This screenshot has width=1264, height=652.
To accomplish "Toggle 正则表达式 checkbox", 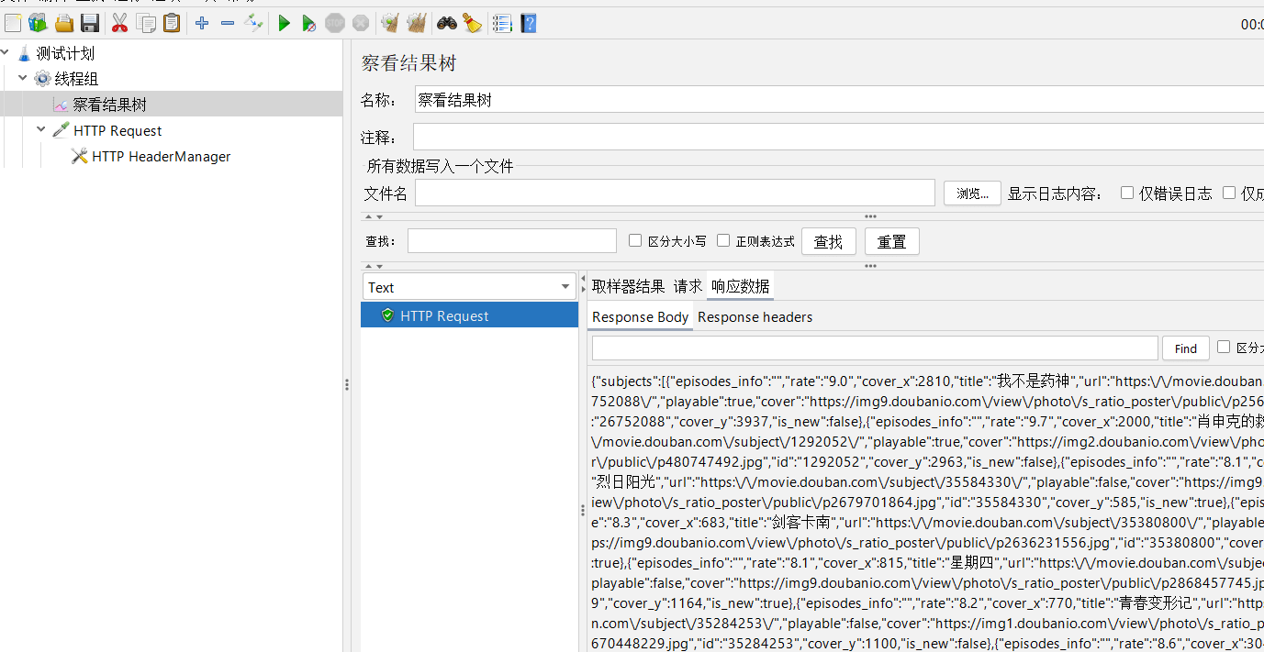I will click(x=723, y=240).
